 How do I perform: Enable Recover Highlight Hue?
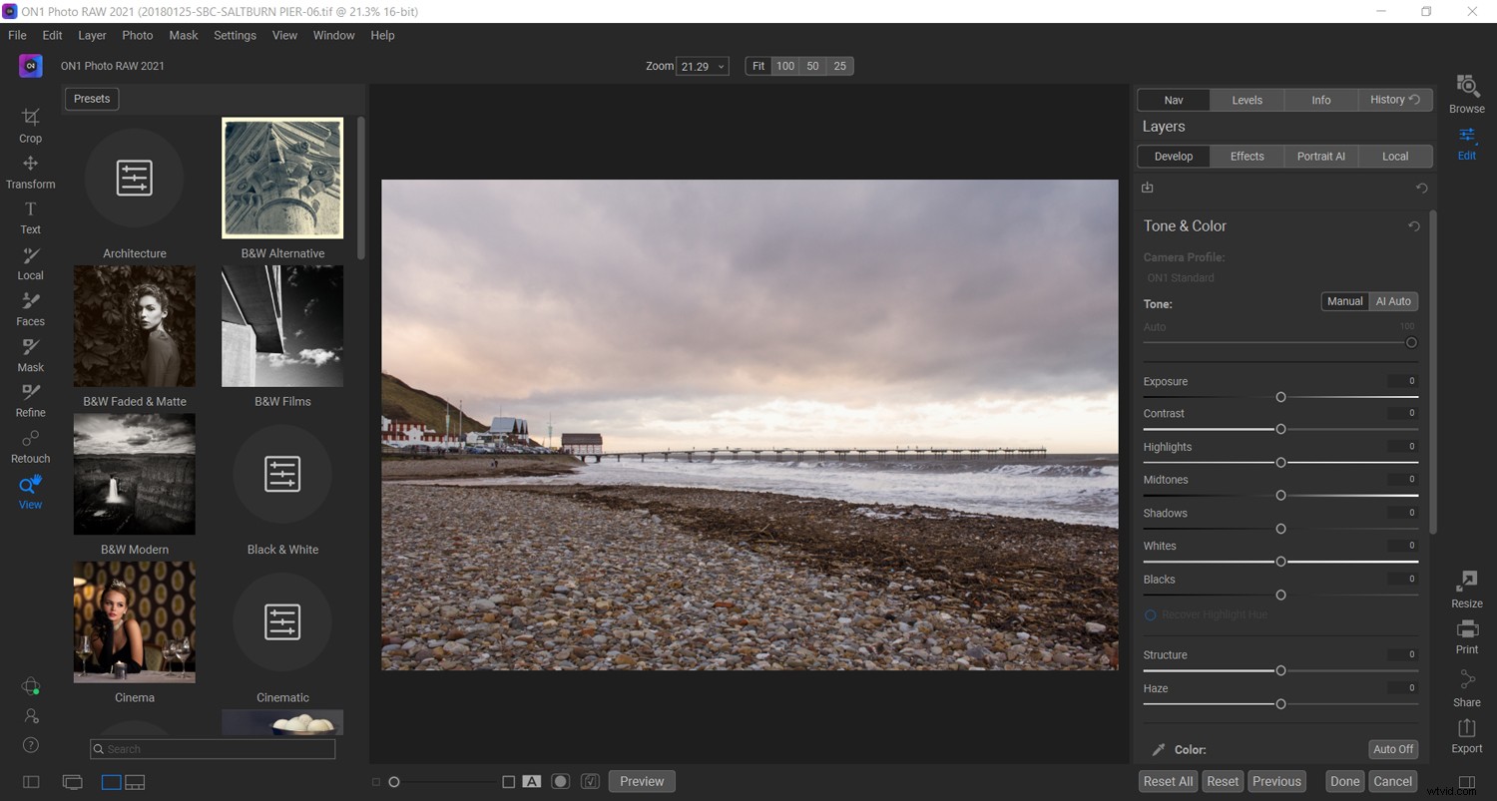click(1150, 614)
